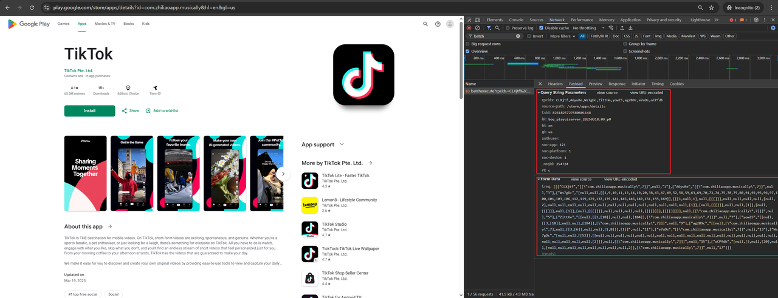
Task: Open the Google Play account avatar
Action: 450,24
